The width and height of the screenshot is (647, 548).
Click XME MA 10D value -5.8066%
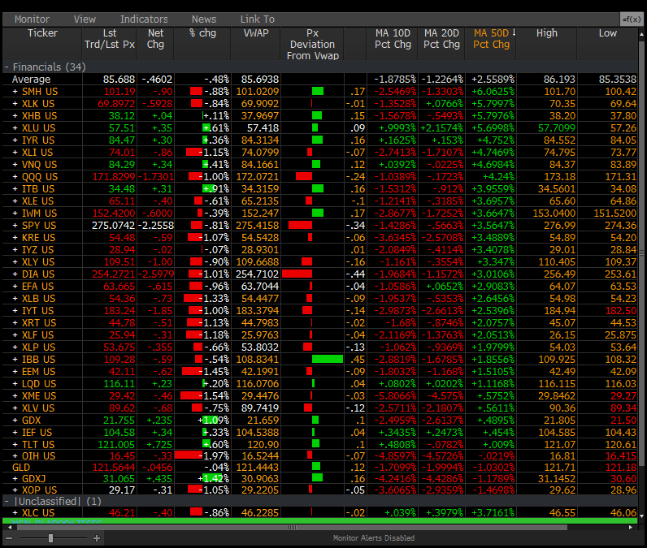tap(395, 396)
